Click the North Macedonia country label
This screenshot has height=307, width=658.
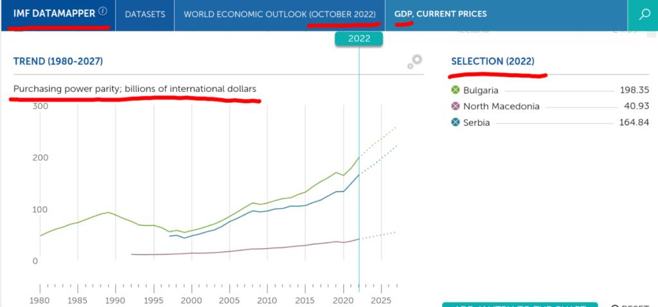[x=501, y=107]
